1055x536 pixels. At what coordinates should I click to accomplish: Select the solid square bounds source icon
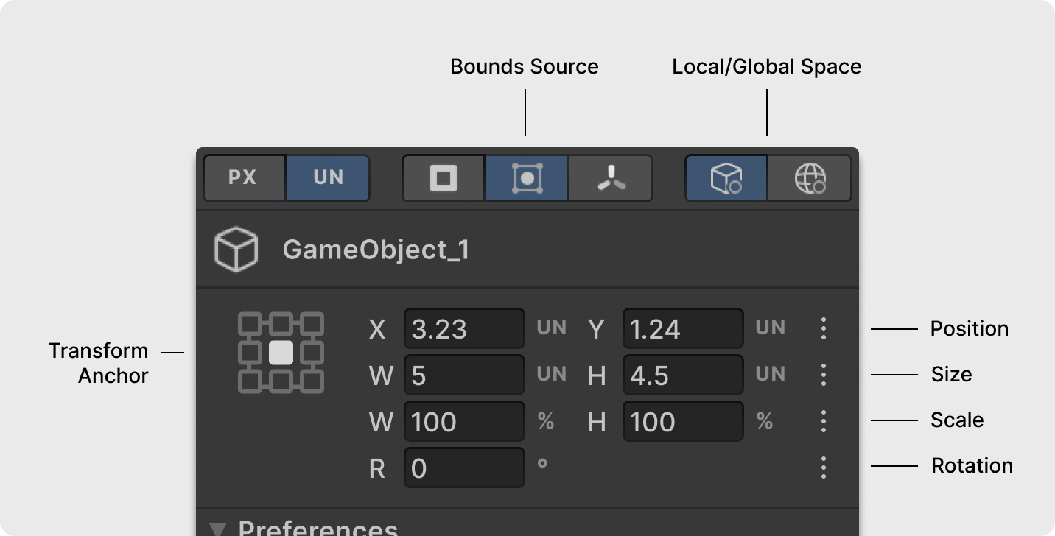tap(444, 178)
